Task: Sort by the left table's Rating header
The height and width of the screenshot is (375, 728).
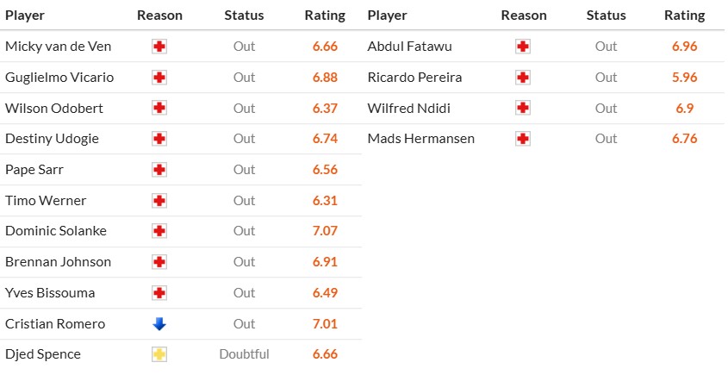Action: point(325,16)
